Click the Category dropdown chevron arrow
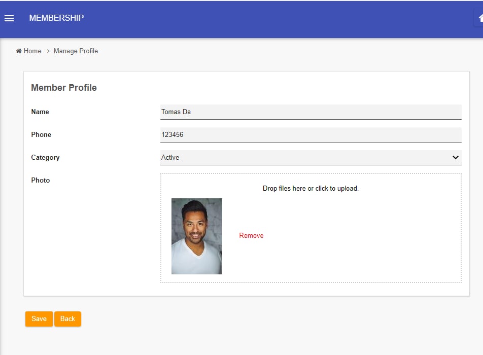The image size is (483, 355). click(x=455, y=157)
